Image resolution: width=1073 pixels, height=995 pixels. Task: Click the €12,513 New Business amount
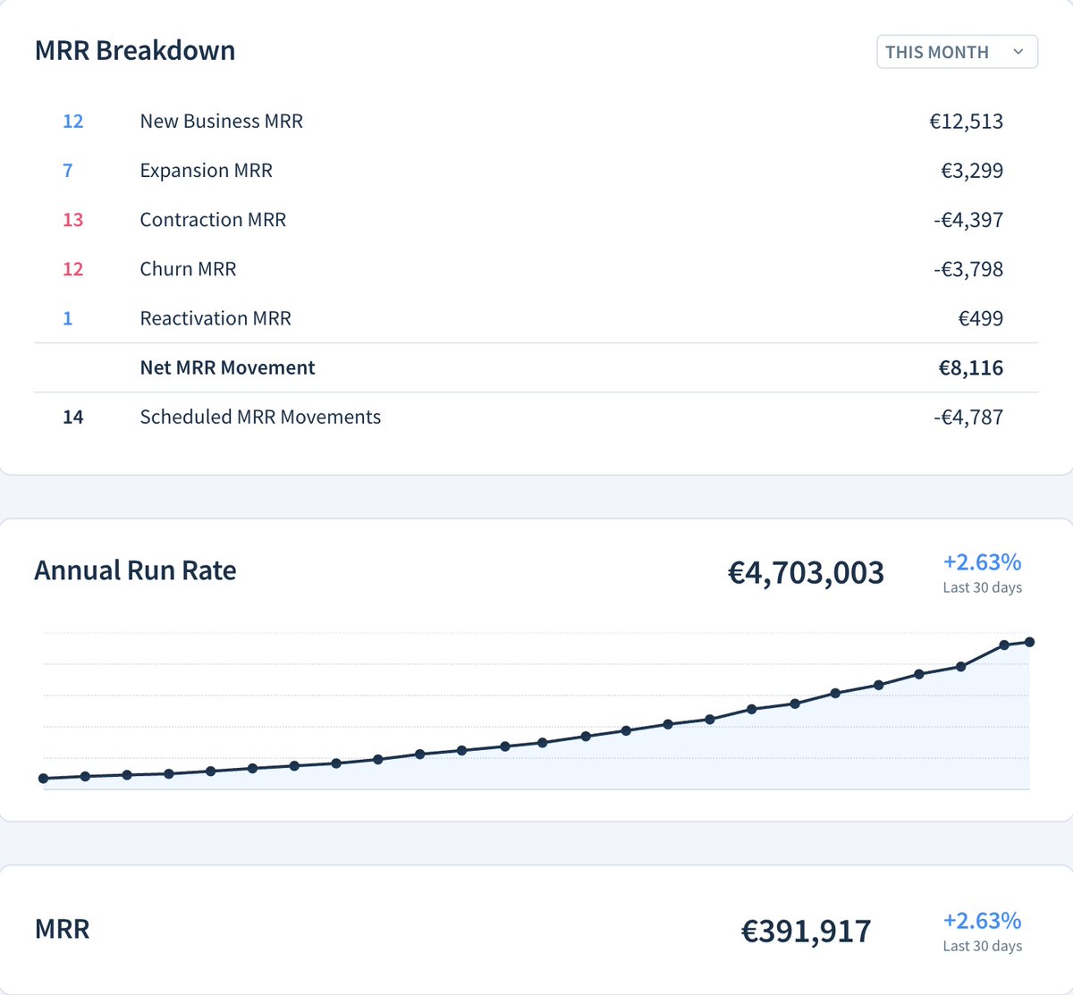click(967, 122)
